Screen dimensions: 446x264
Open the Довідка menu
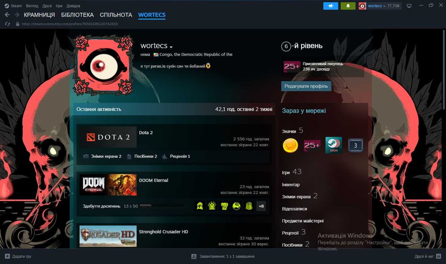[x=73, y=6]
